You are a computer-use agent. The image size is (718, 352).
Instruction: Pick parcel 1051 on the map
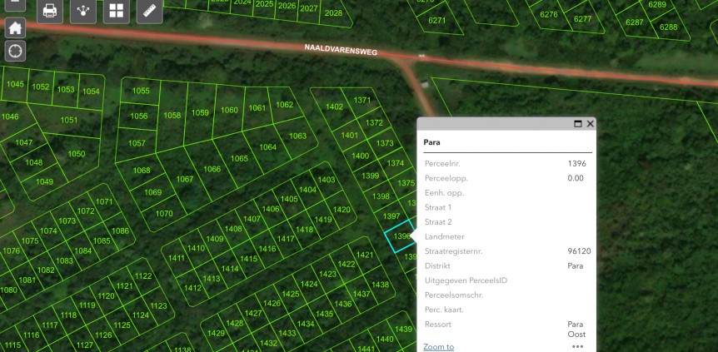69,121
